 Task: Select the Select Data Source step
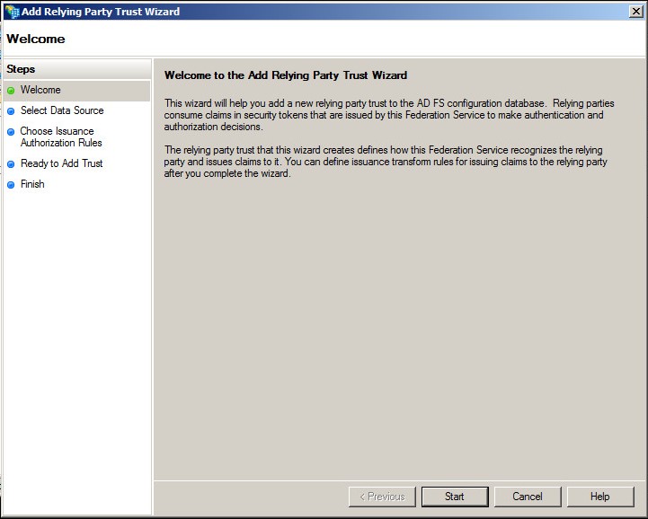click(x=62, y=110)
